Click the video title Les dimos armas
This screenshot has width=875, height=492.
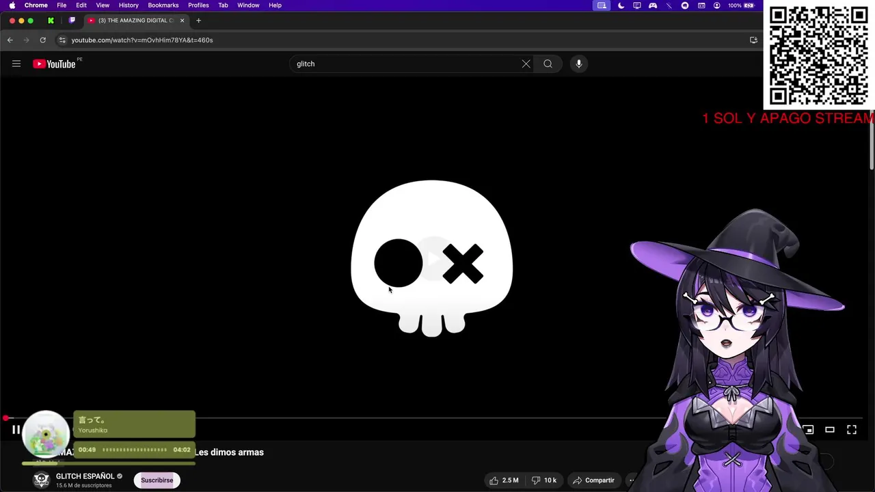pyautogui.click(x=229, y=452)
